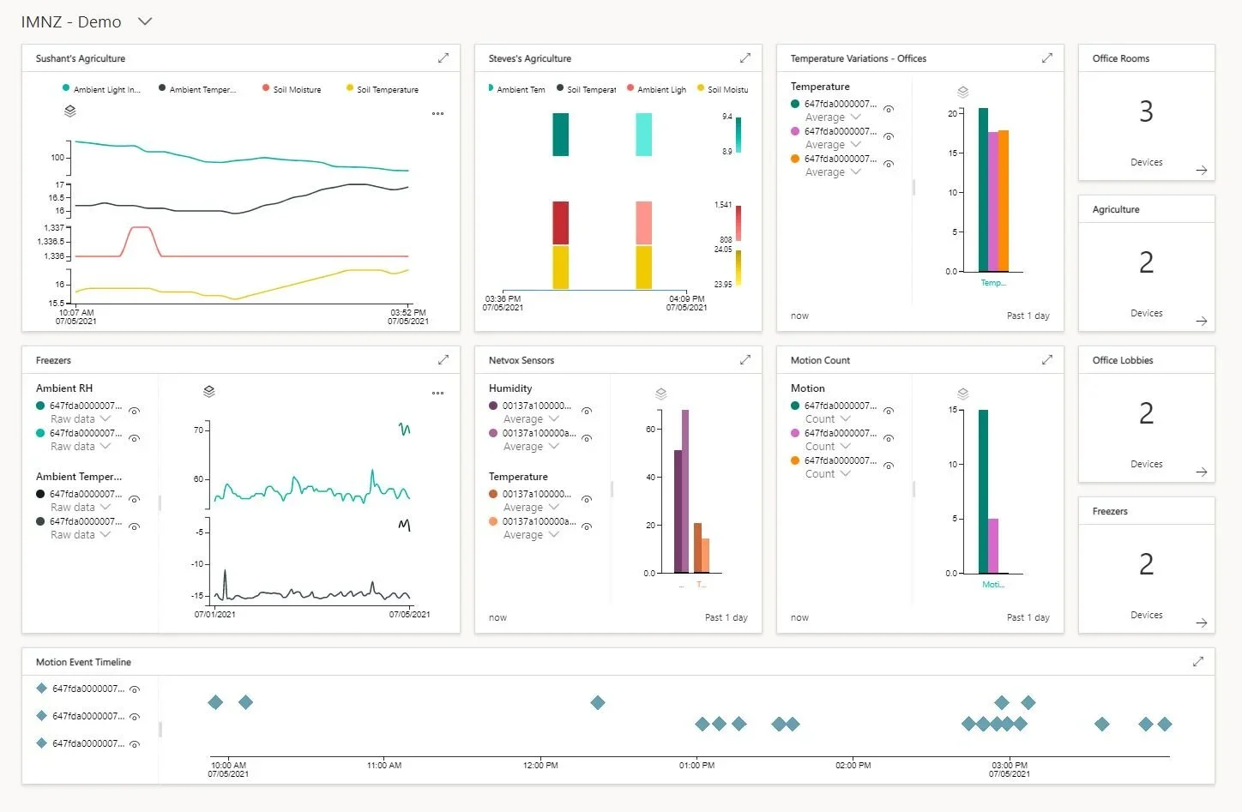Toggle Soil Temperature legend in Sushant's Agriculture

(x=383, y=89)
